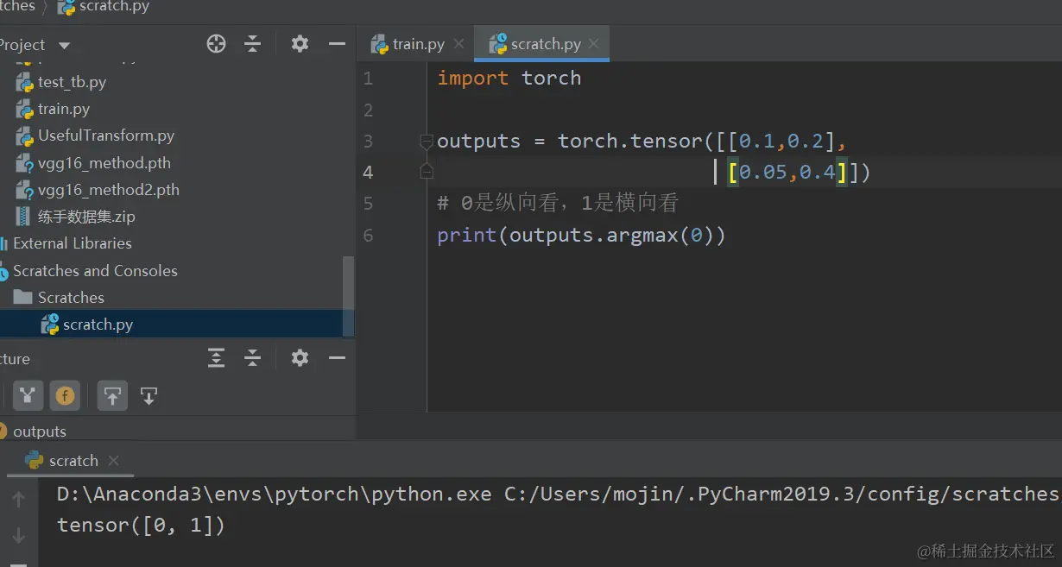
Task: Click the train.py tab Python icon
Action: click(379, 44)
